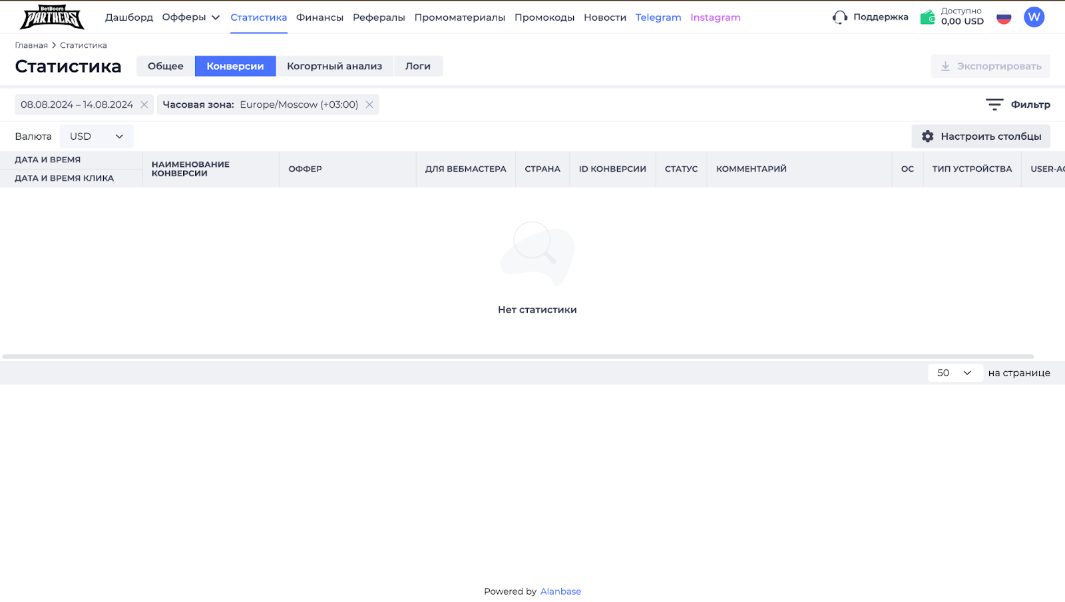Go to Дашборд in top navigation

coord(129,17)
